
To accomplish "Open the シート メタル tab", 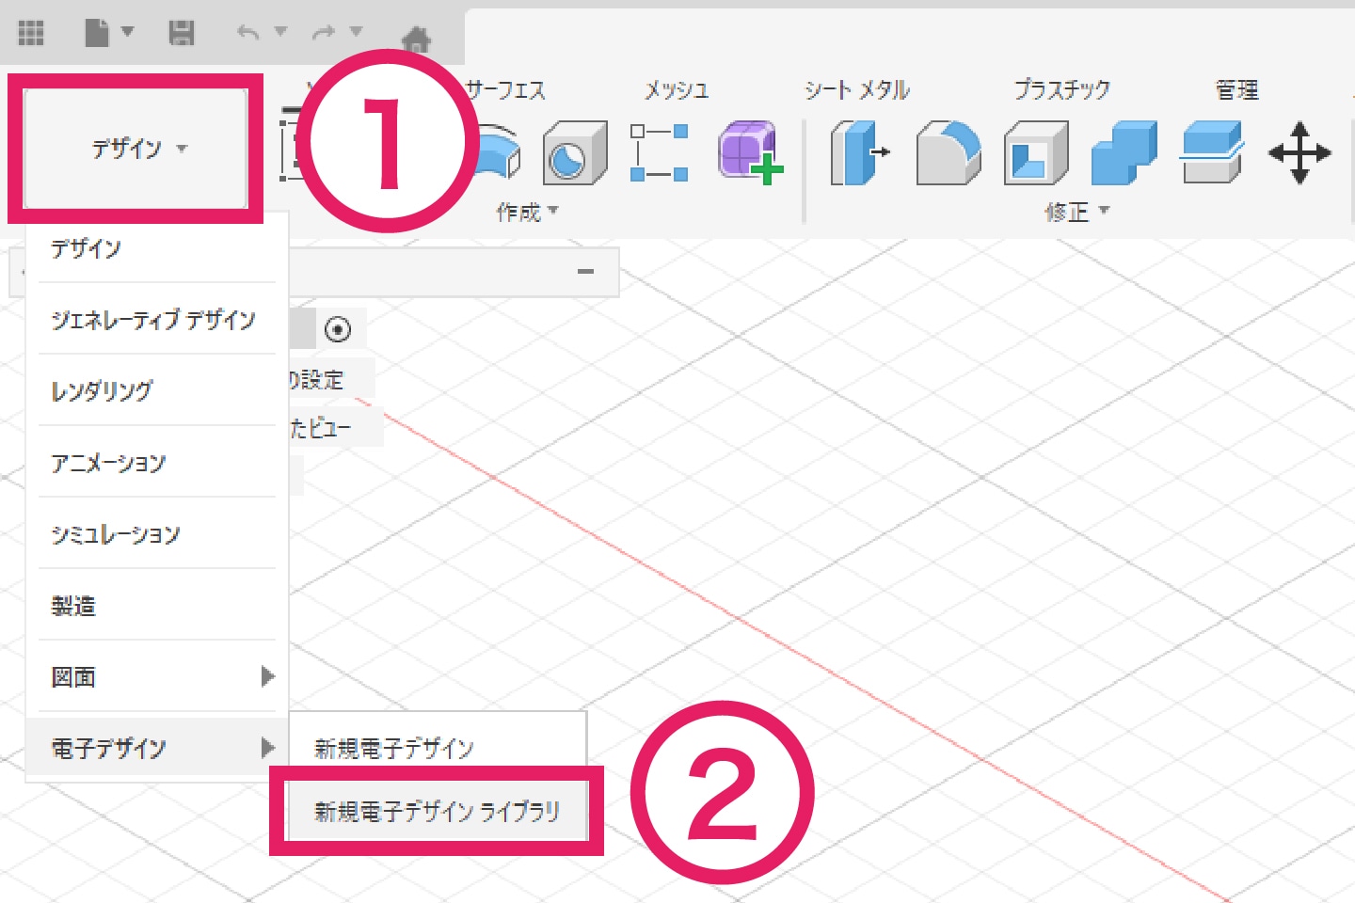I will click(856, 90).
